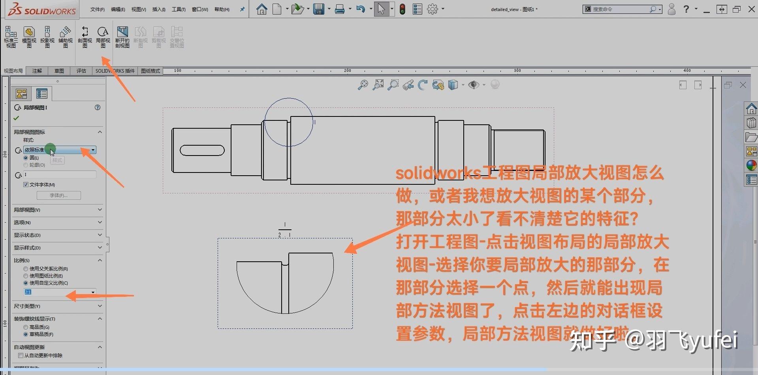Click the Standard 3 View (标准三视图) tool
Screen dimensions: 758x375
[11, 37]
